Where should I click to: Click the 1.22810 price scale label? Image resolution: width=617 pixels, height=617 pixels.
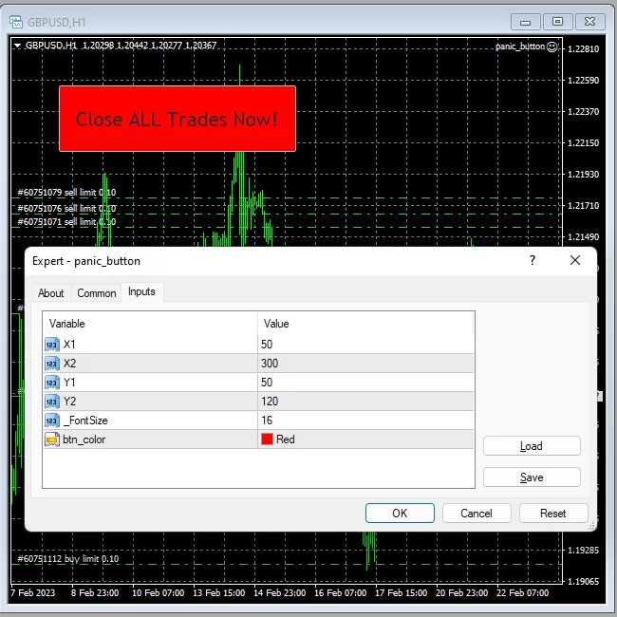(x=583, y=48)
